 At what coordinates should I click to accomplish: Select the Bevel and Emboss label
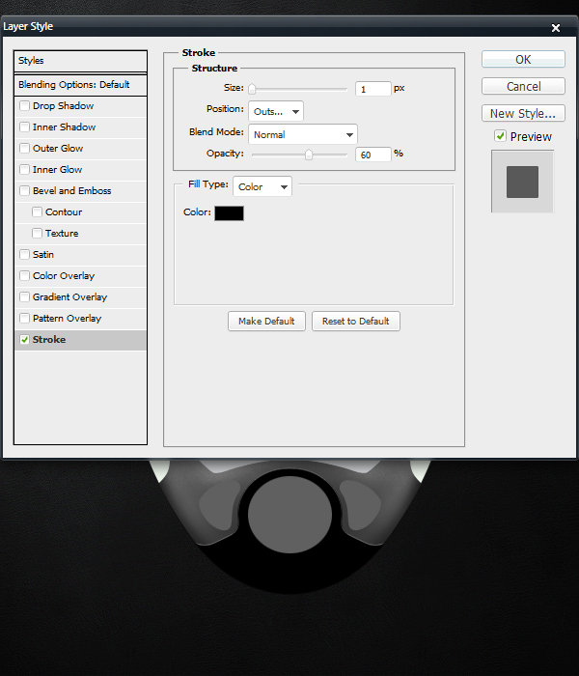click(72, 191)
